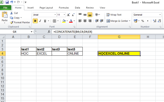The image size is (164, 102).
Task: Align text left icon
Action: 80,21
